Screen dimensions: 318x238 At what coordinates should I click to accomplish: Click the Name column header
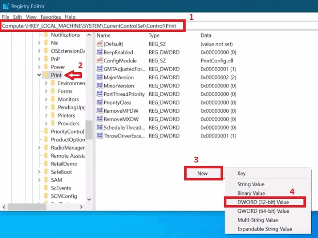click(x=104, y=35)
